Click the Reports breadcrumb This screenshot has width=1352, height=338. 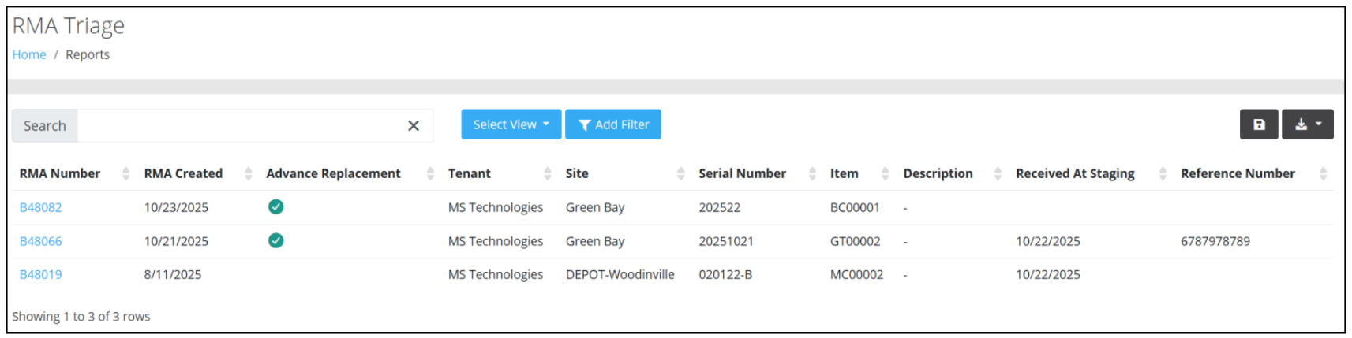tap(88, 54)
